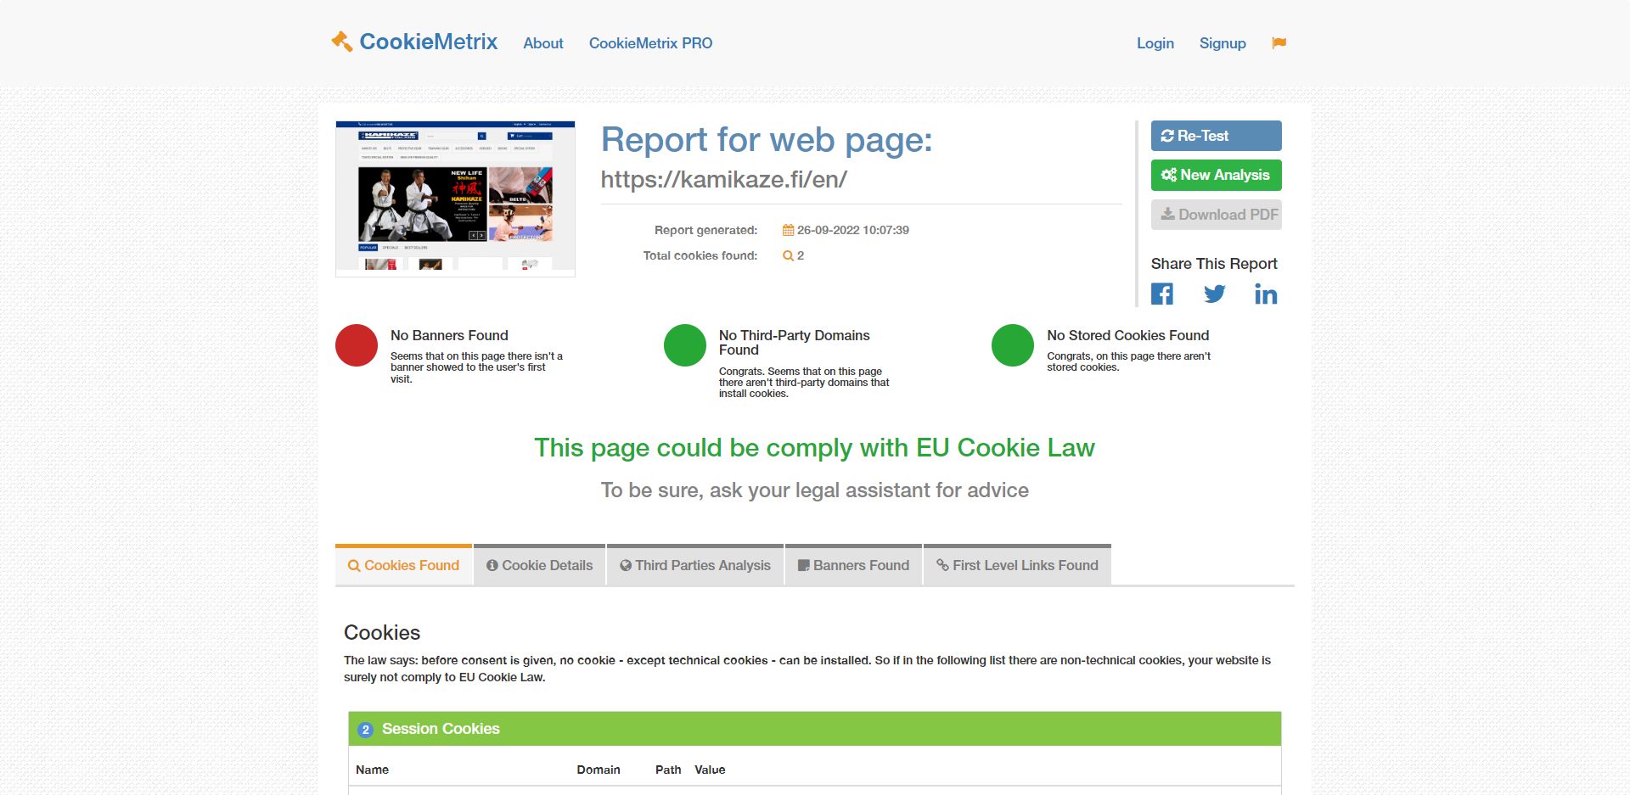This screenshot has height=795, width=1630.
Task: Click the Session Cookies count badge
Action: point(366,730)
